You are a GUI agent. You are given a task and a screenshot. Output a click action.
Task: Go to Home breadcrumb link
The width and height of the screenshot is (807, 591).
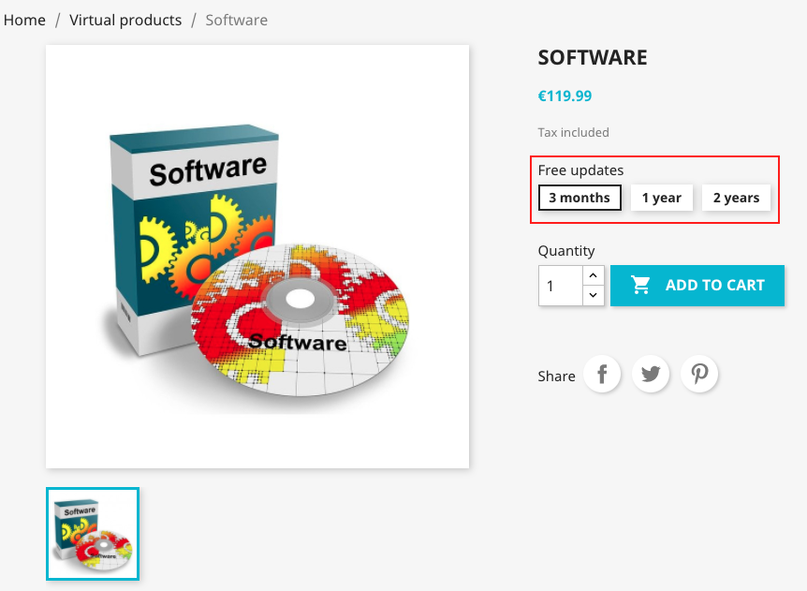(24, 20)
